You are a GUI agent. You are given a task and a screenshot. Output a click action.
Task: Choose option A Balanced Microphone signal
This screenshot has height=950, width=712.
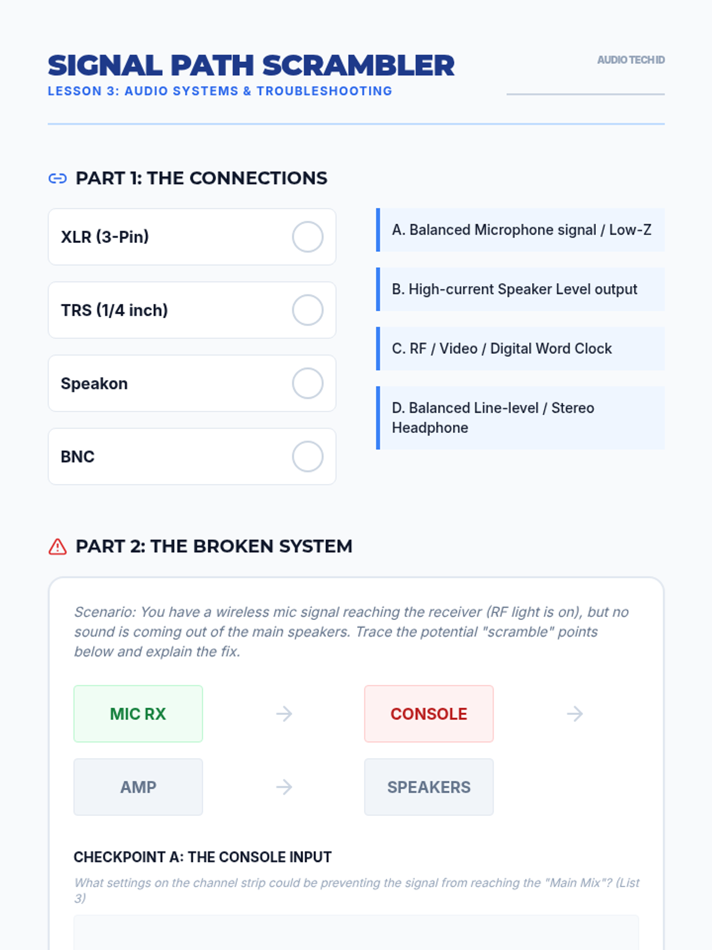pyautogui.click(x=521, y=230)
